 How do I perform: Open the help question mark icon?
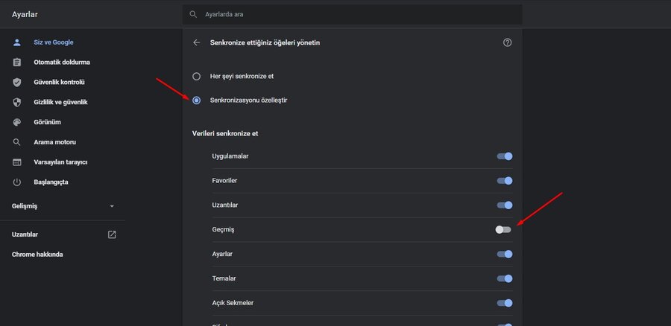(x=508, y=42)
